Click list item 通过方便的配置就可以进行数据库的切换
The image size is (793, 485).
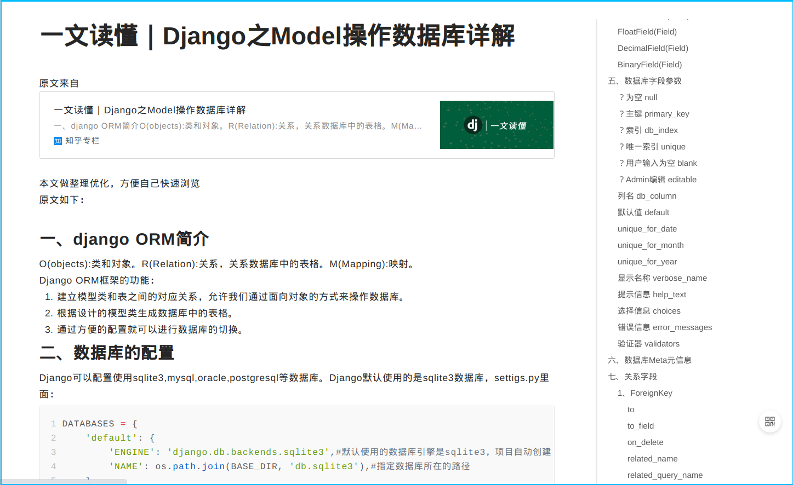pos(151,330)
